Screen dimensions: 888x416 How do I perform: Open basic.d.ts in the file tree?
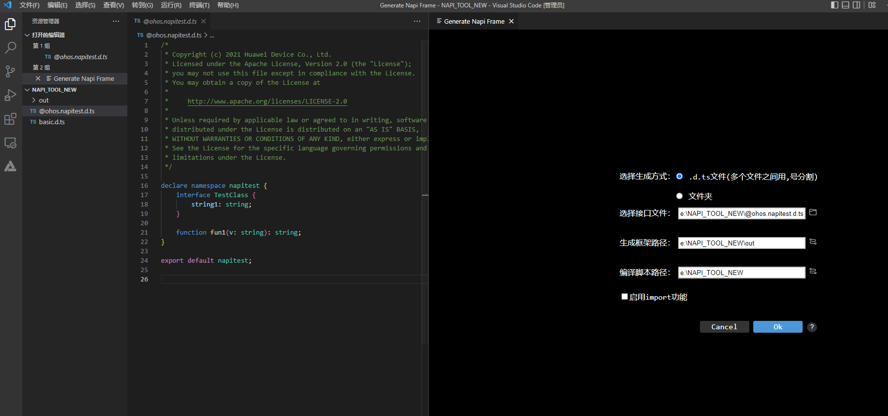(75, 122)
